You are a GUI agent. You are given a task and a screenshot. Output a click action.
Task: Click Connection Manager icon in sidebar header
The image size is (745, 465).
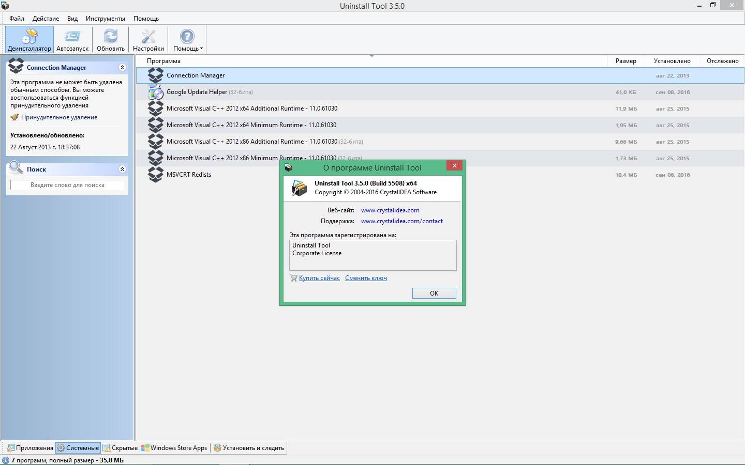(16, 66)
